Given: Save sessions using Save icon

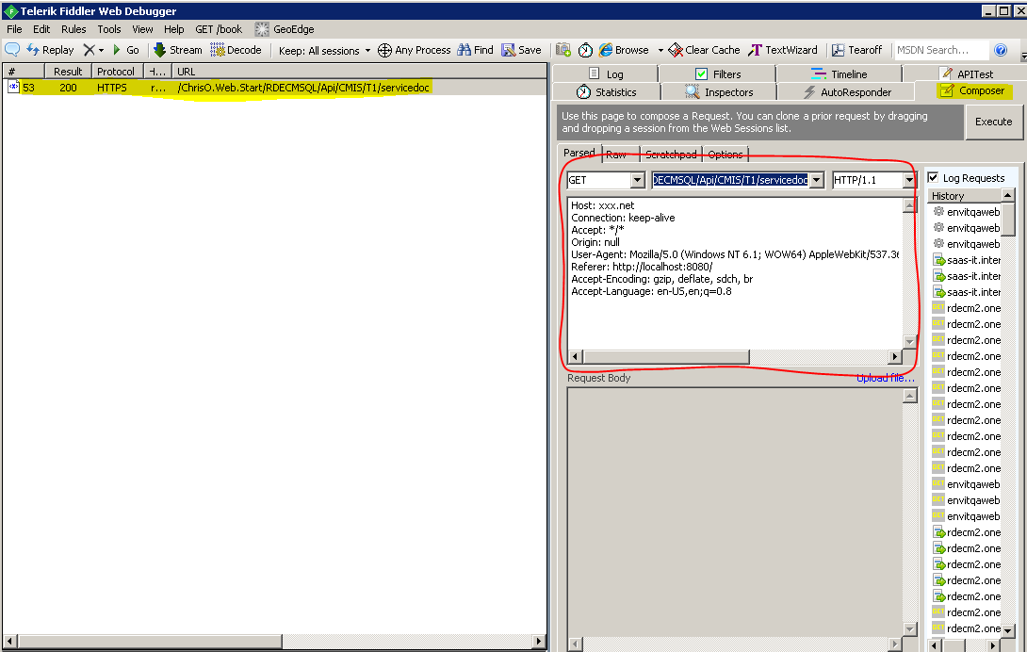Looking at the screenshot, I should [x=508, y=50].
